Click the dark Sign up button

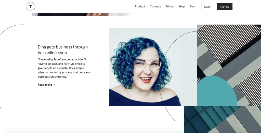225,6
